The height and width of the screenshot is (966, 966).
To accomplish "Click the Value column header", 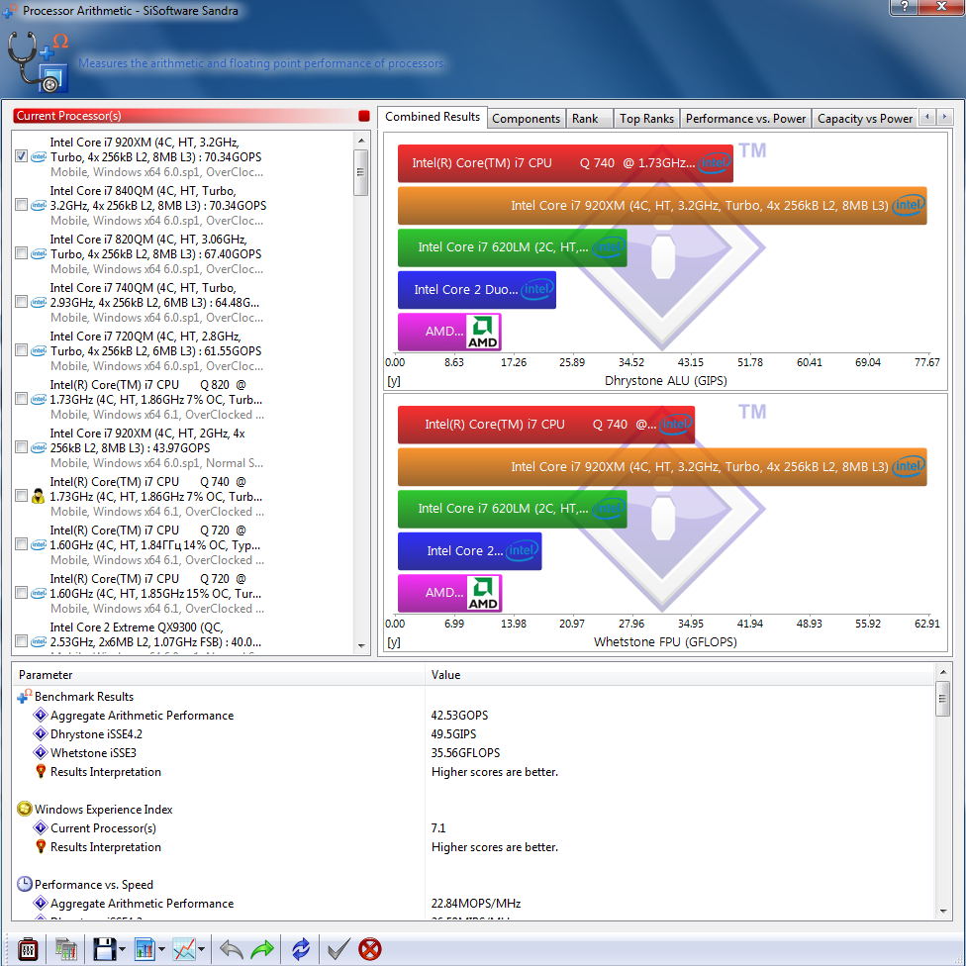I will click(680, 675).
